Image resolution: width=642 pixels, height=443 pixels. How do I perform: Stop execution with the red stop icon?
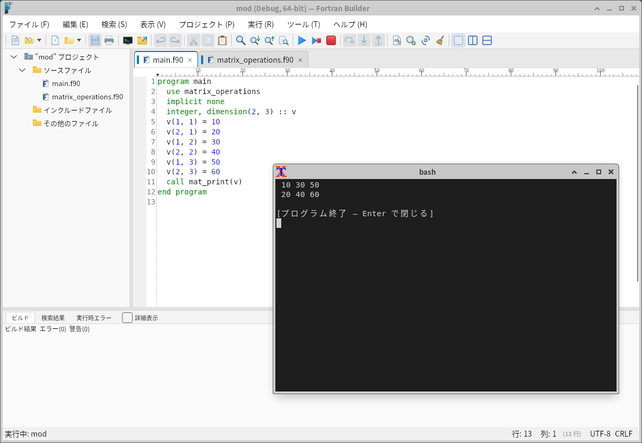(331, 40)
